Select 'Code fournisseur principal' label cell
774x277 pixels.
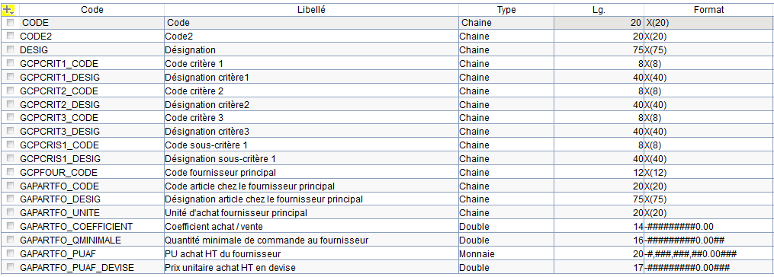[311, 172]
